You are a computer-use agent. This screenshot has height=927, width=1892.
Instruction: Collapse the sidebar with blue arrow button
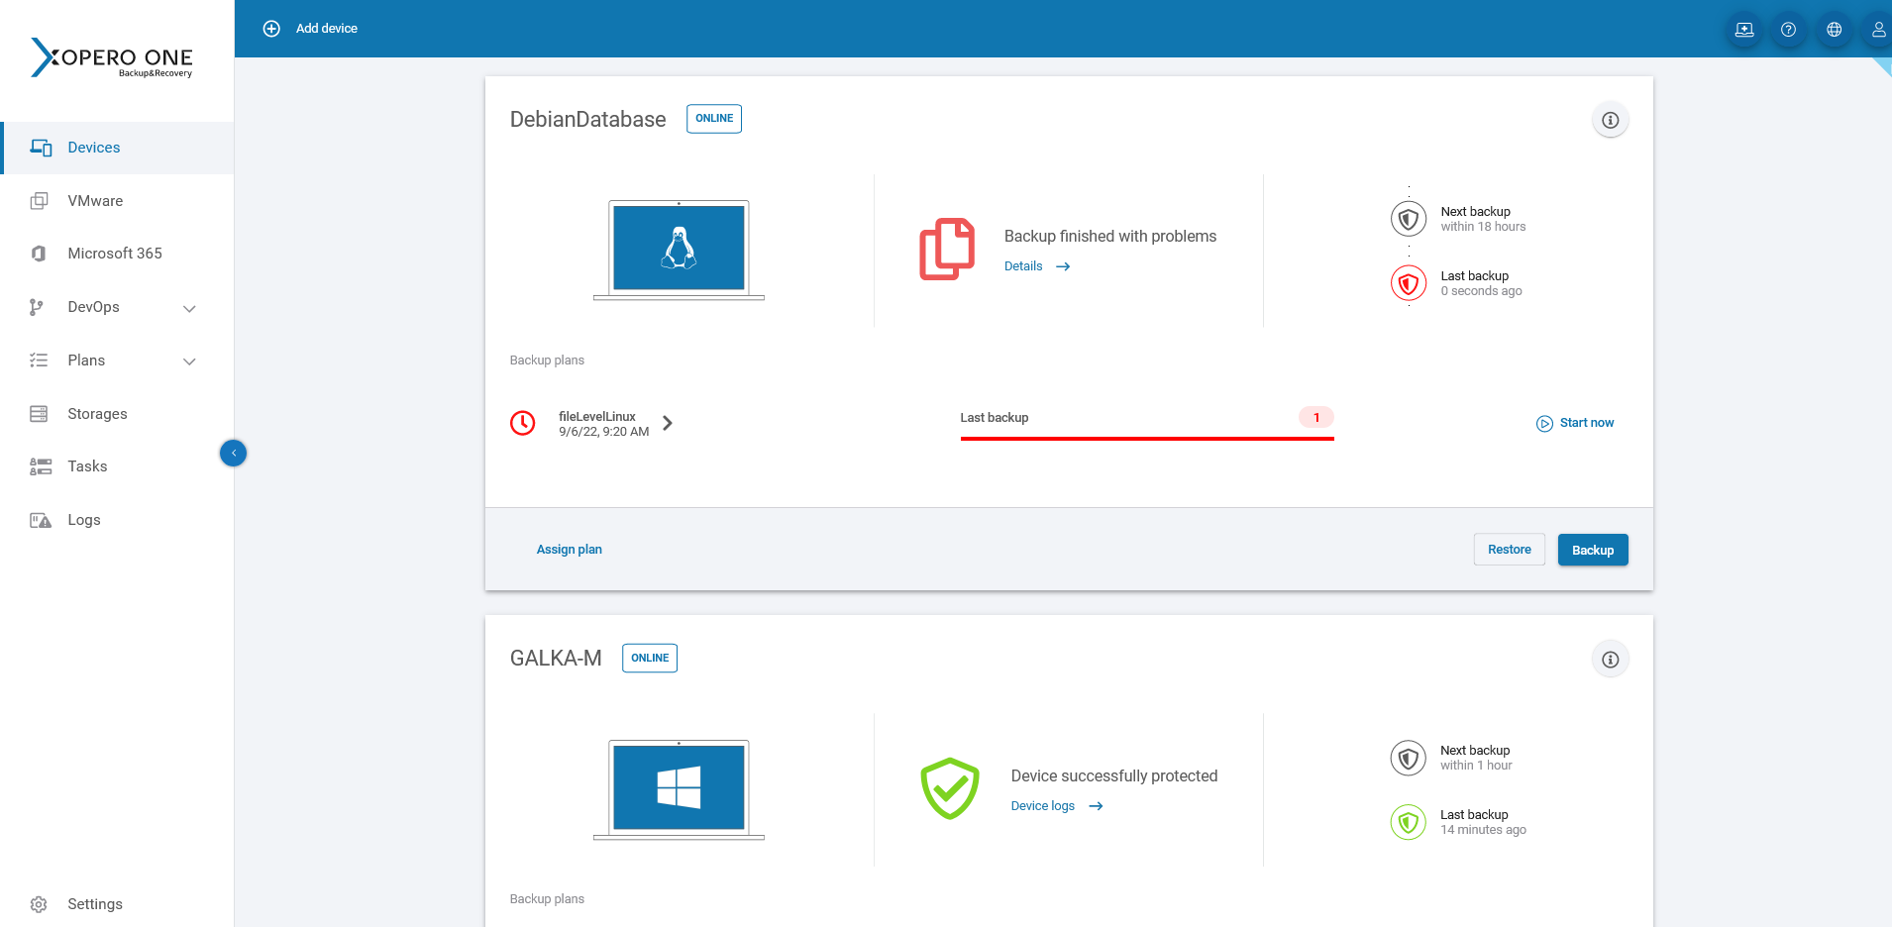pos(233,454)
